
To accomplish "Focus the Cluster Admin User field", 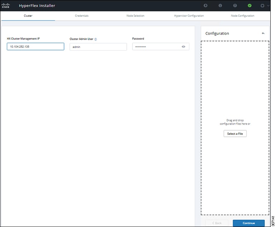I will (98, 47).
